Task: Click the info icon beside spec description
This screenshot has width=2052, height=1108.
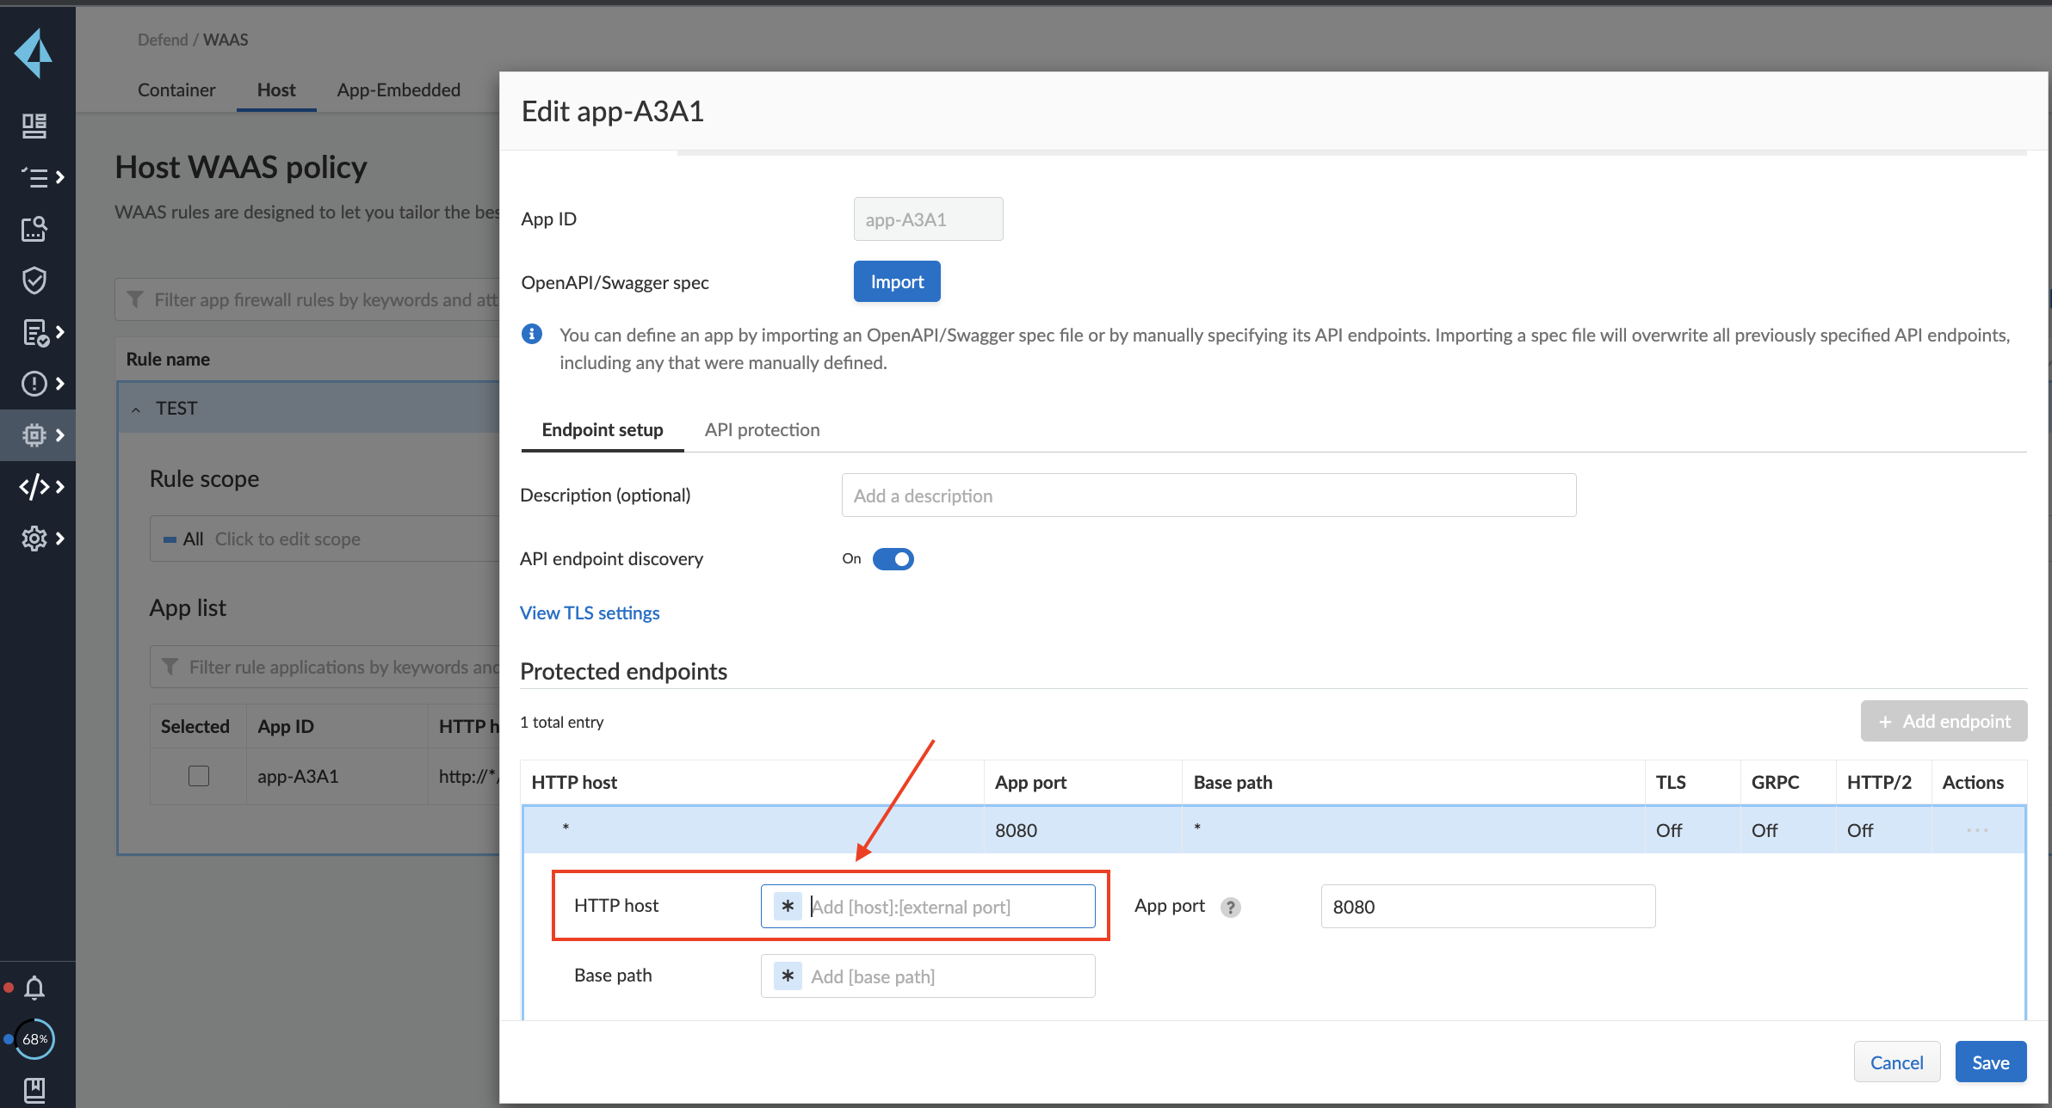Action: [532, 335]
